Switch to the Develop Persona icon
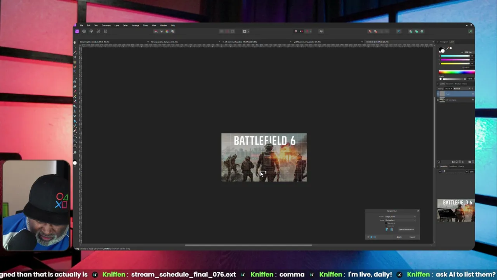Viewport: 497px width, 280px height. pyautogui.click(x=91, y=31)
